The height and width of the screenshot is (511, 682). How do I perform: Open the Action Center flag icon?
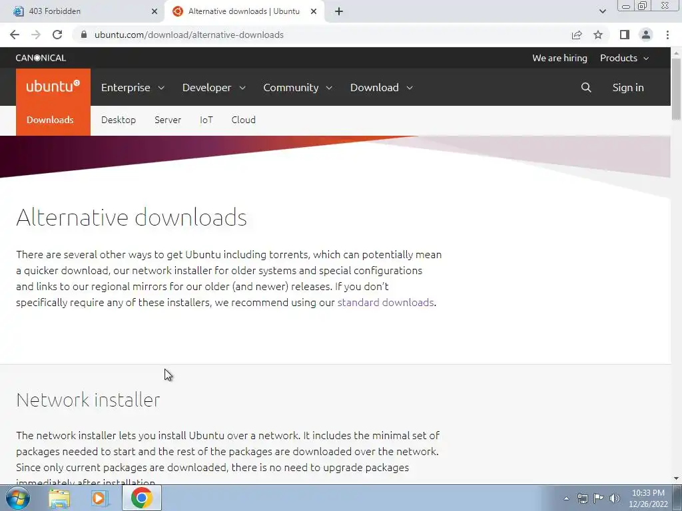tap(599, 498)
